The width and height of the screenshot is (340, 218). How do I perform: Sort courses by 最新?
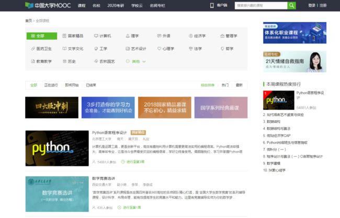pyautogui.click(x=239, y=85)
